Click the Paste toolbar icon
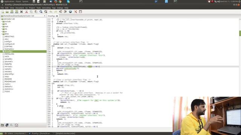241x135 pixels. 36,12
